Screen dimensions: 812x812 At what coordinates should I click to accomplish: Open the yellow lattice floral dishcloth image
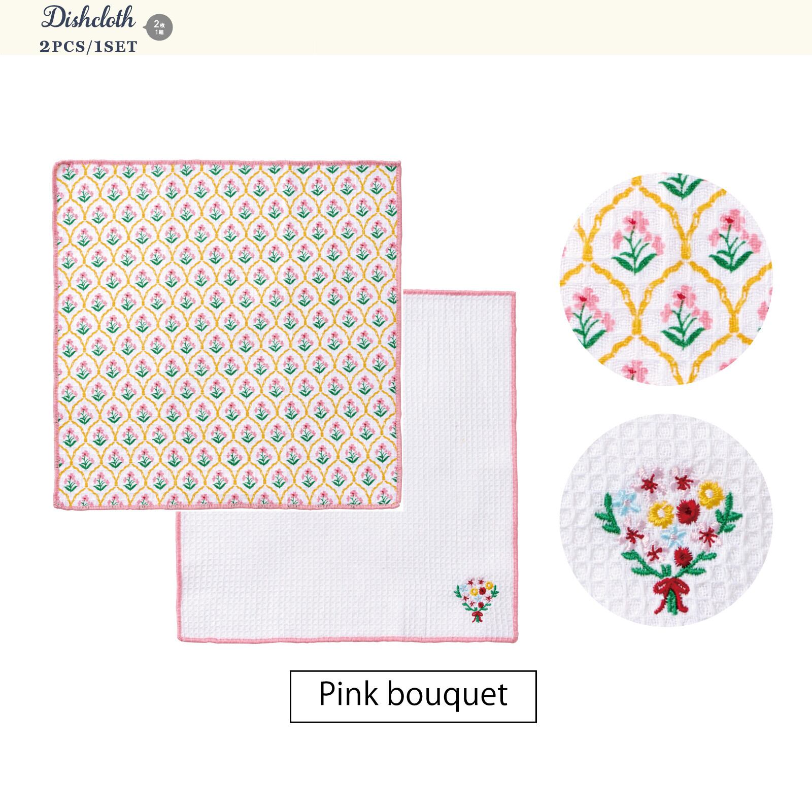(x=228, y=335)
